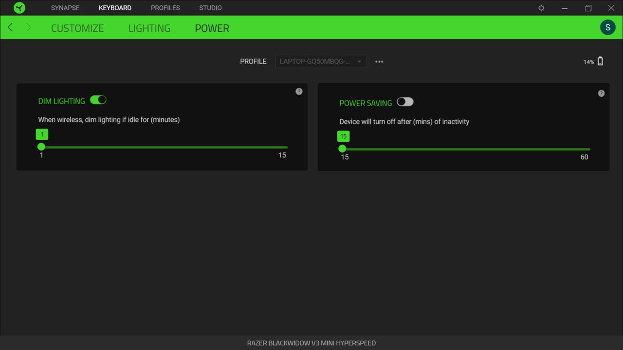623x350 pixels.
Task: Click the battery status icon
Action: pyautogui.click(x=600, y=61)
